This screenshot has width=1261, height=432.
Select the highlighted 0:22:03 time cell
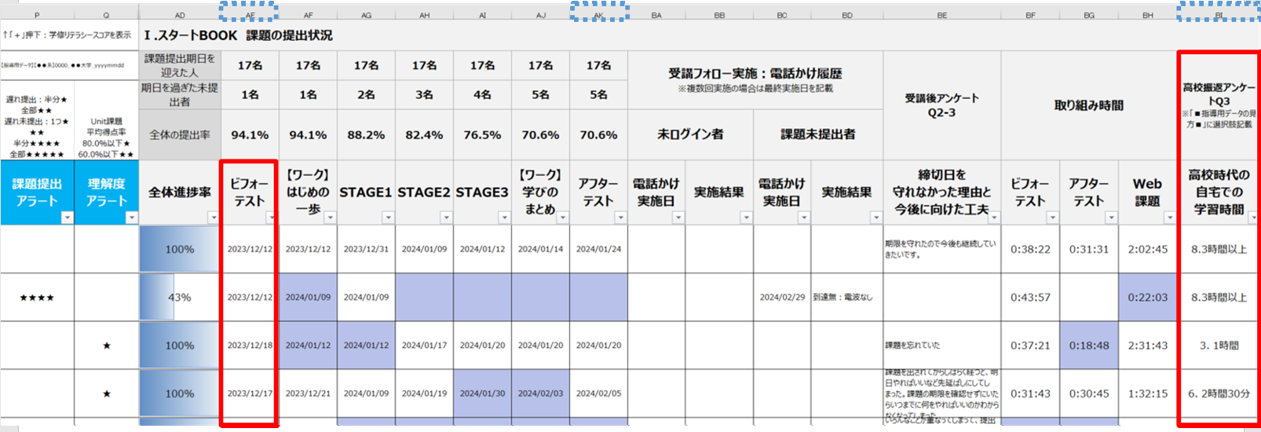(x=1147, y=298)
